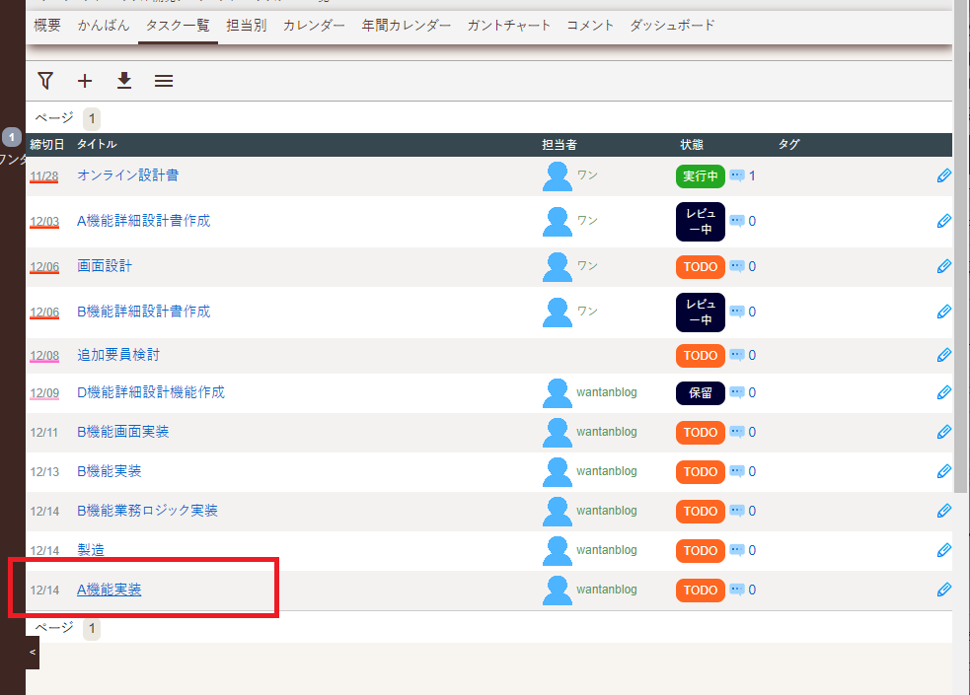Click the sidebar notification badge 1
Screen dimensions: 970x695
(x=12, y=137)
